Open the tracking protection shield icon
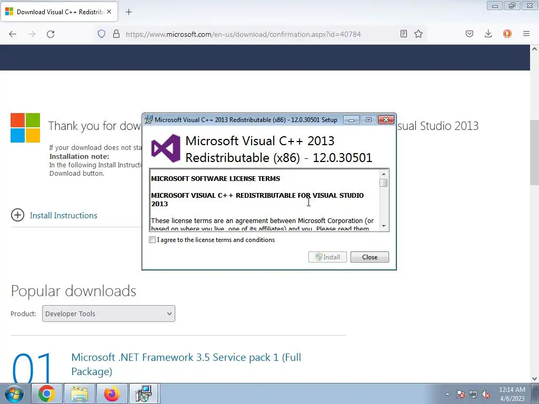The height and width of the screenshot is (404, 539). (x=102, y=34)
